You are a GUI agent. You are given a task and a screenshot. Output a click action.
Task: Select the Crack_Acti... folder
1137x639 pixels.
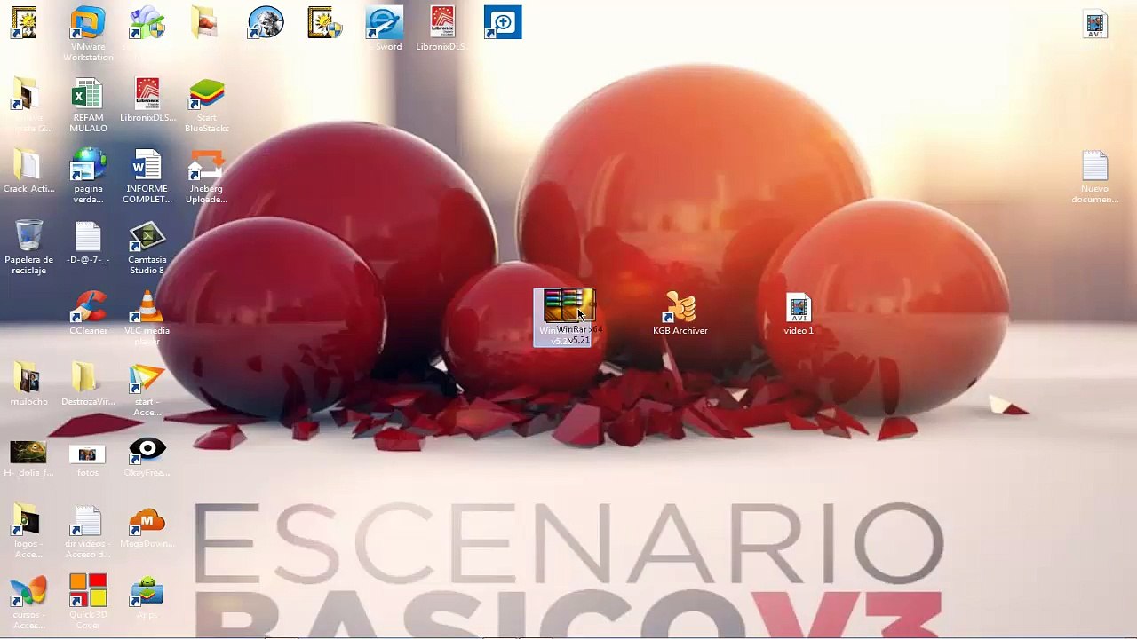28,171
